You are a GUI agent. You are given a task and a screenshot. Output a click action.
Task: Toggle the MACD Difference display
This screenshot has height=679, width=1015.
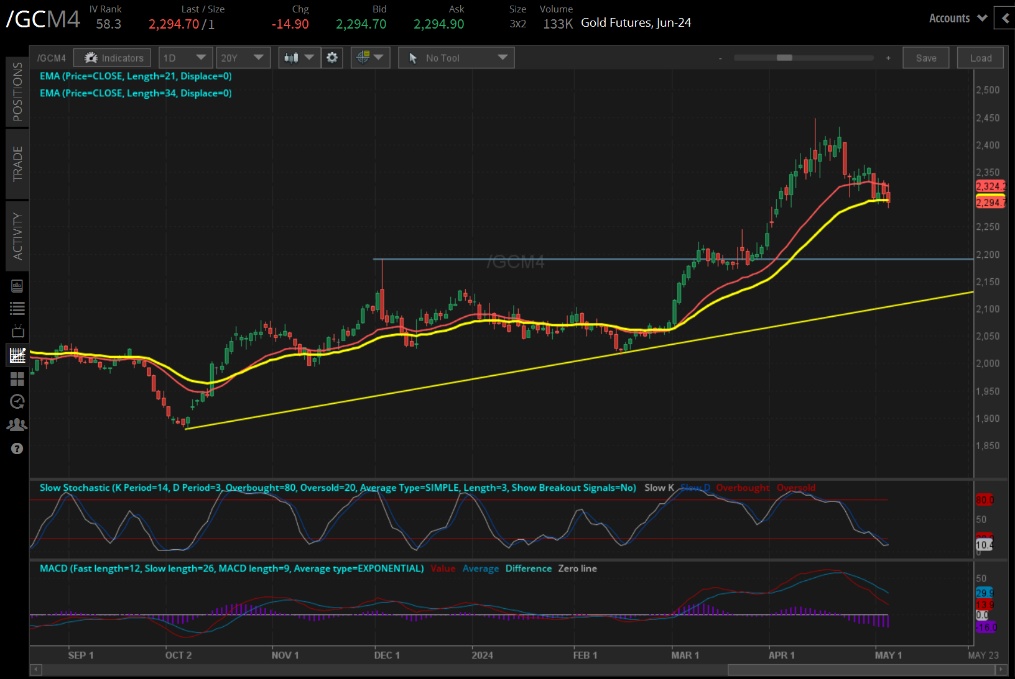point(528,568)
